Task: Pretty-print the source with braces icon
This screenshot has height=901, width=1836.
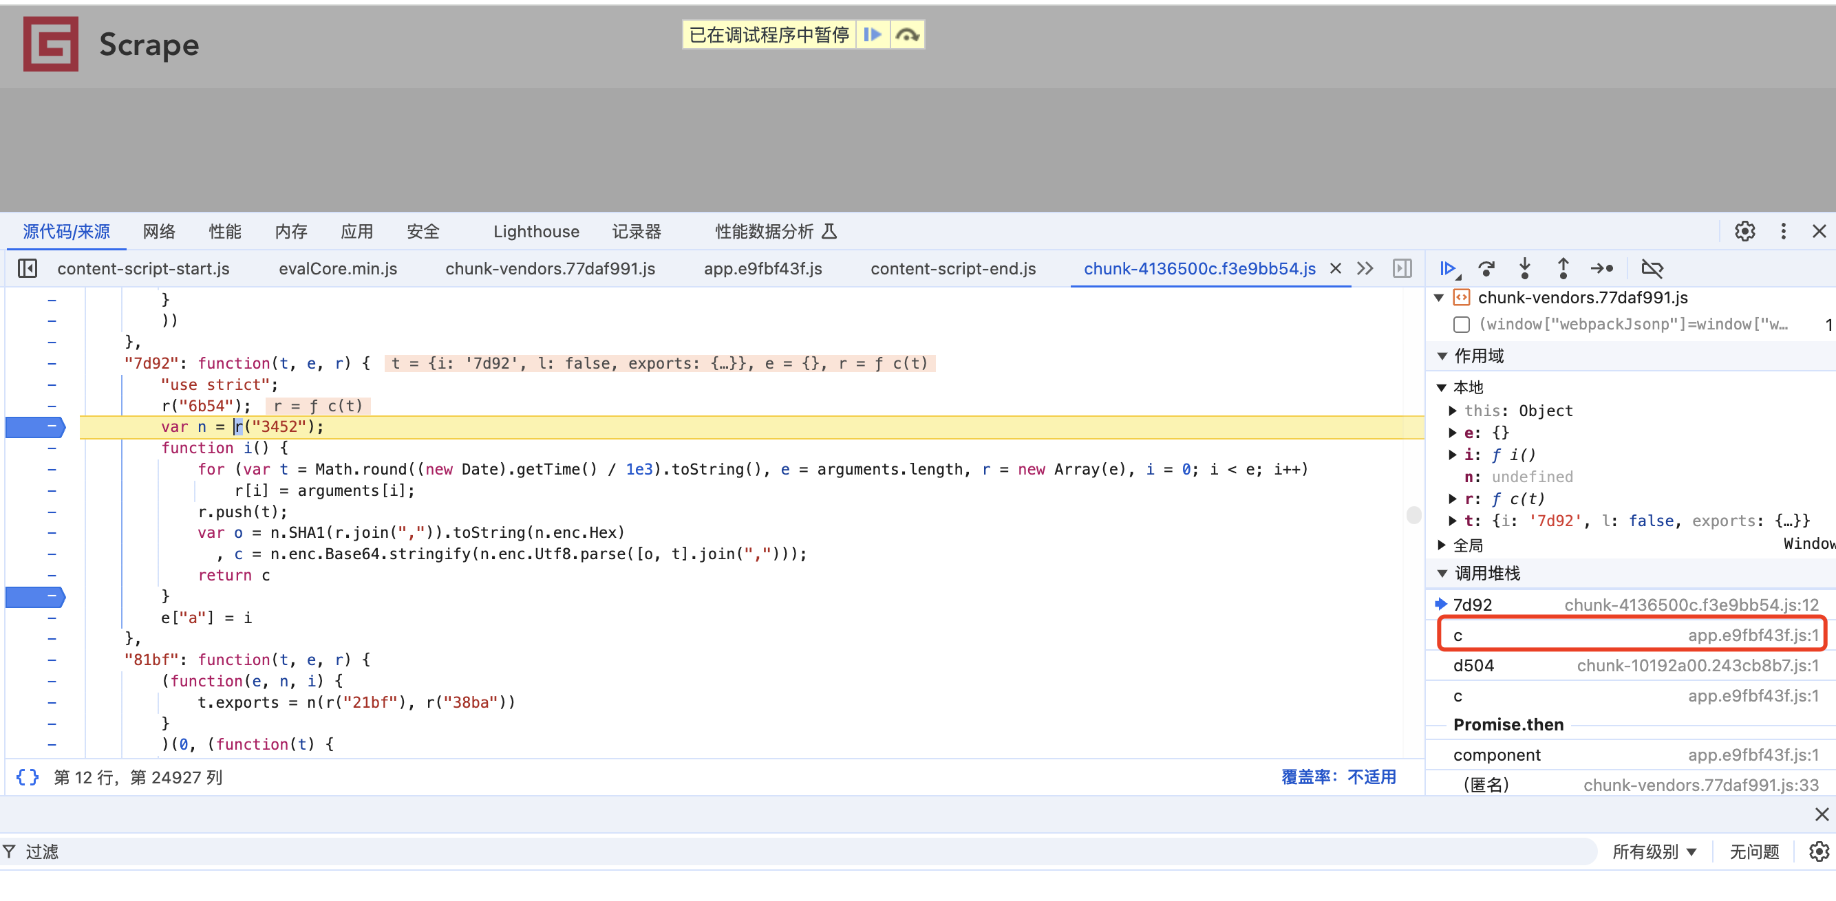Action: 27,777
